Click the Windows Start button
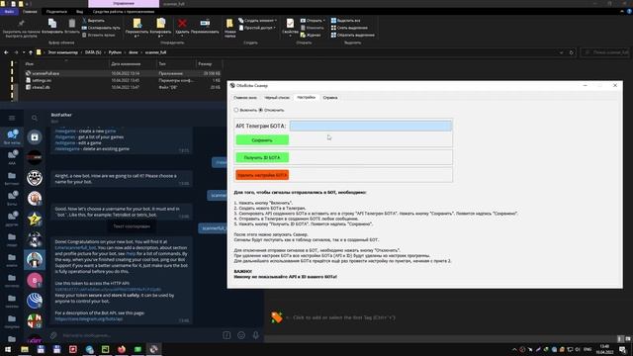 tap(8, 349)
